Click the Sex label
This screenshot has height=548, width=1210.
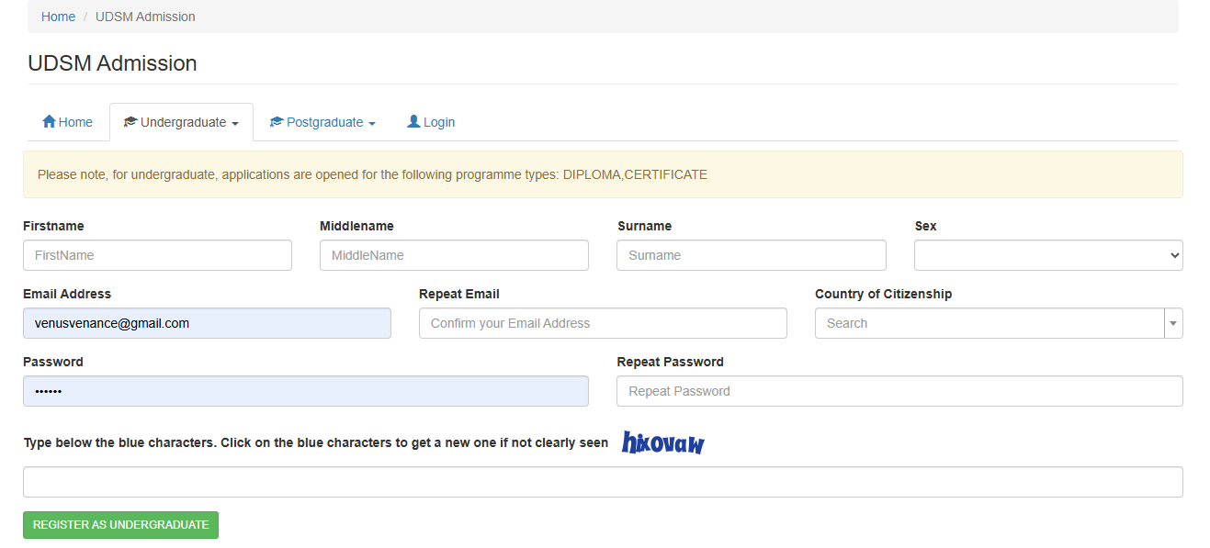[925, 226]
